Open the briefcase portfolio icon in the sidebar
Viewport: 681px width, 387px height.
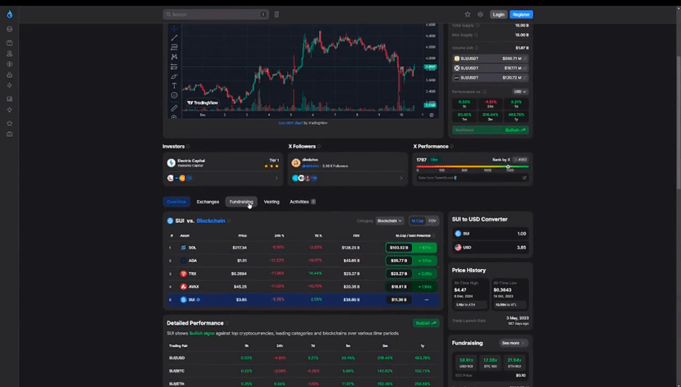(10, 134)
